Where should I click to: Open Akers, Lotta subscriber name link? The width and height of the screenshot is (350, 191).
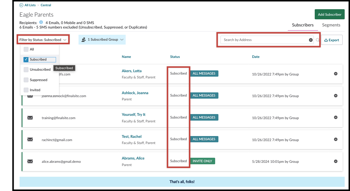[x=132, y=71]
